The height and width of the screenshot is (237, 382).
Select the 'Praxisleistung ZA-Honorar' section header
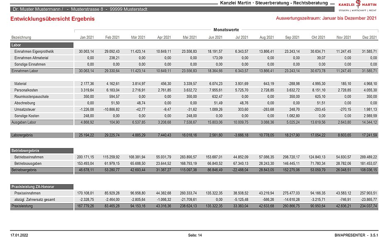(x=42, y=187)
